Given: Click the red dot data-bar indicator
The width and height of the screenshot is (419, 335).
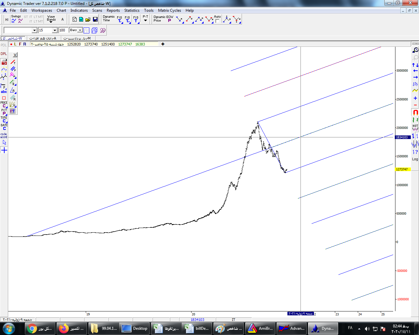Looking at the screenshot, I should coord(11,44).
